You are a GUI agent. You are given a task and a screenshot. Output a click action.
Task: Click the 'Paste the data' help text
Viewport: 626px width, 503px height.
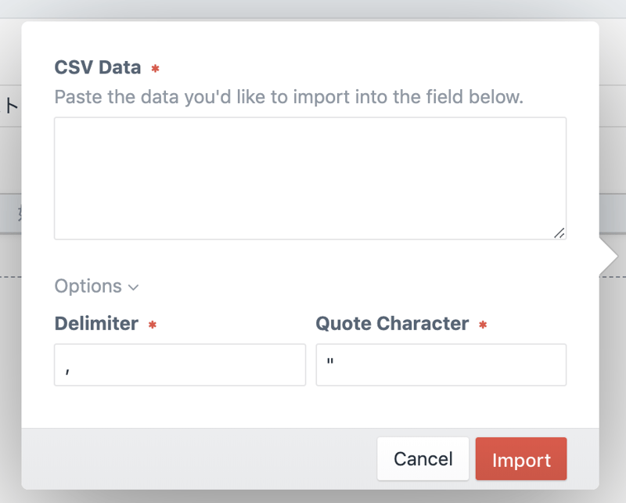289,98
